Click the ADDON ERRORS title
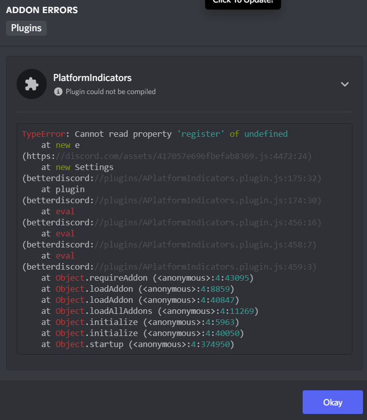Image resolution: width=367 pixels, height=420 pixels. point(42,10)
